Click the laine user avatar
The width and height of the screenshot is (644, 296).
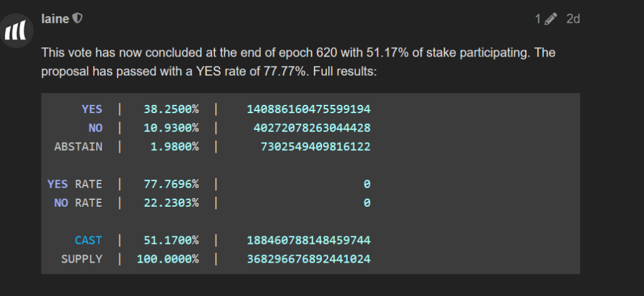pos(16,31)
